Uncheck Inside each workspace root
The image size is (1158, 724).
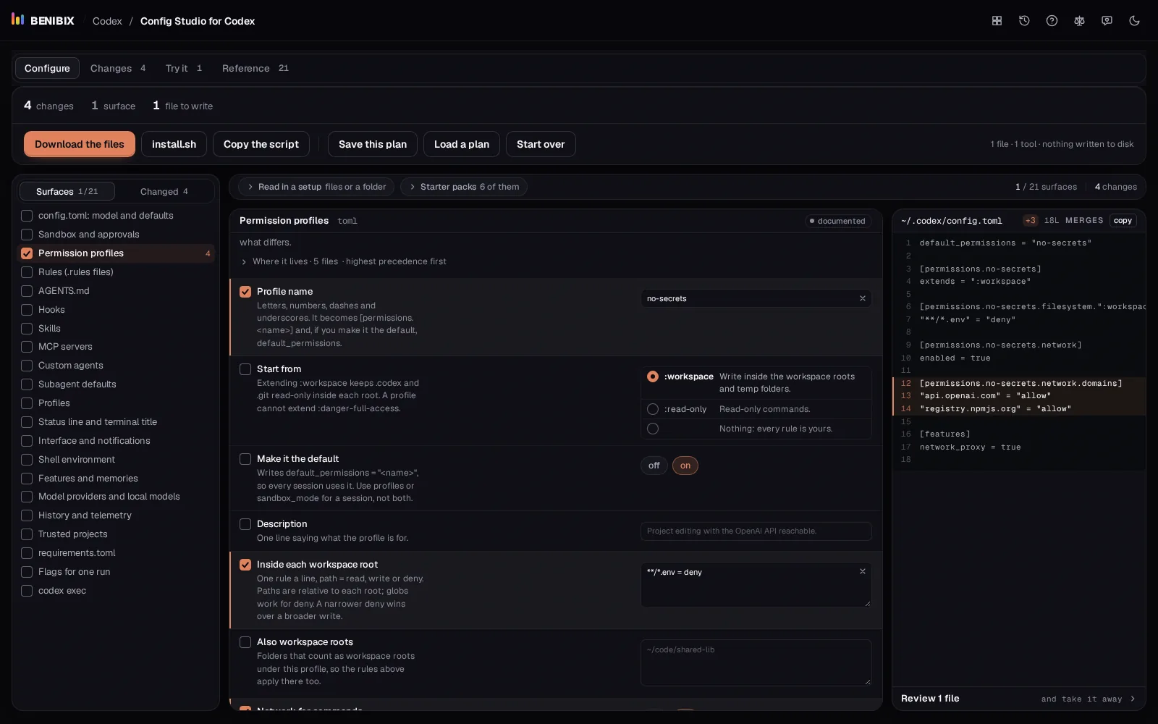pyautogui.click(x=245, y=565)
